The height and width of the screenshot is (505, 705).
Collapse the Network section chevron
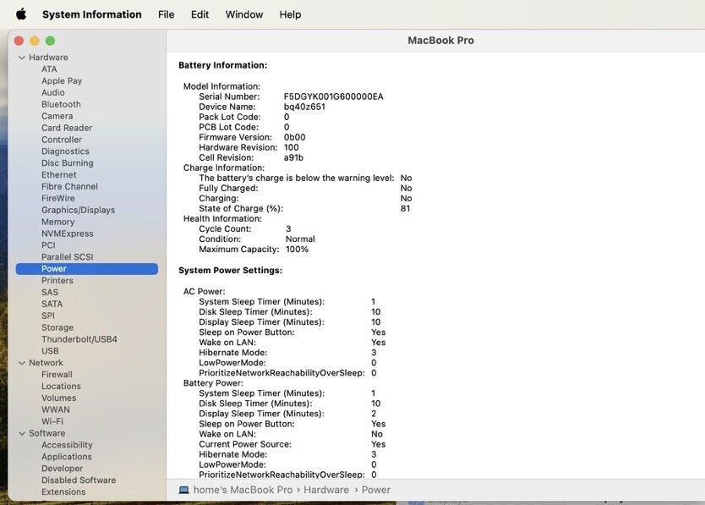22,363
